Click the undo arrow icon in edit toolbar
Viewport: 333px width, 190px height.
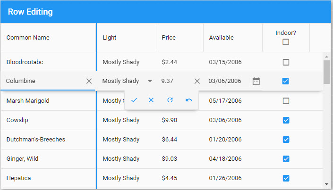189,100
